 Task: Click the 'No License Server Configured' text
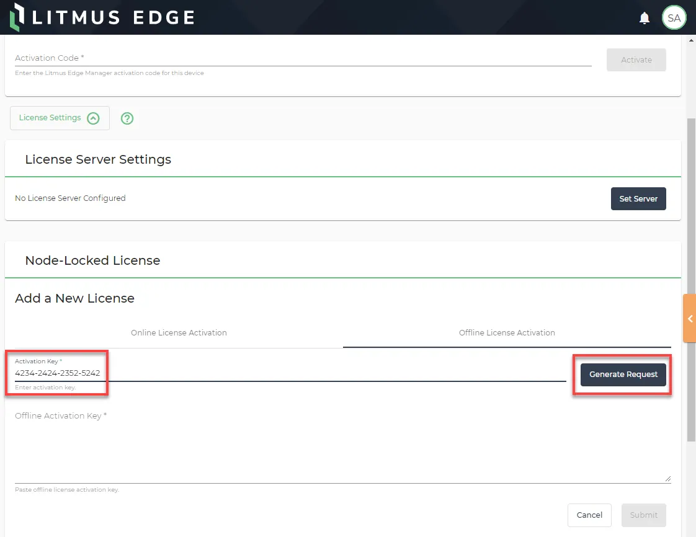point(70,198)
